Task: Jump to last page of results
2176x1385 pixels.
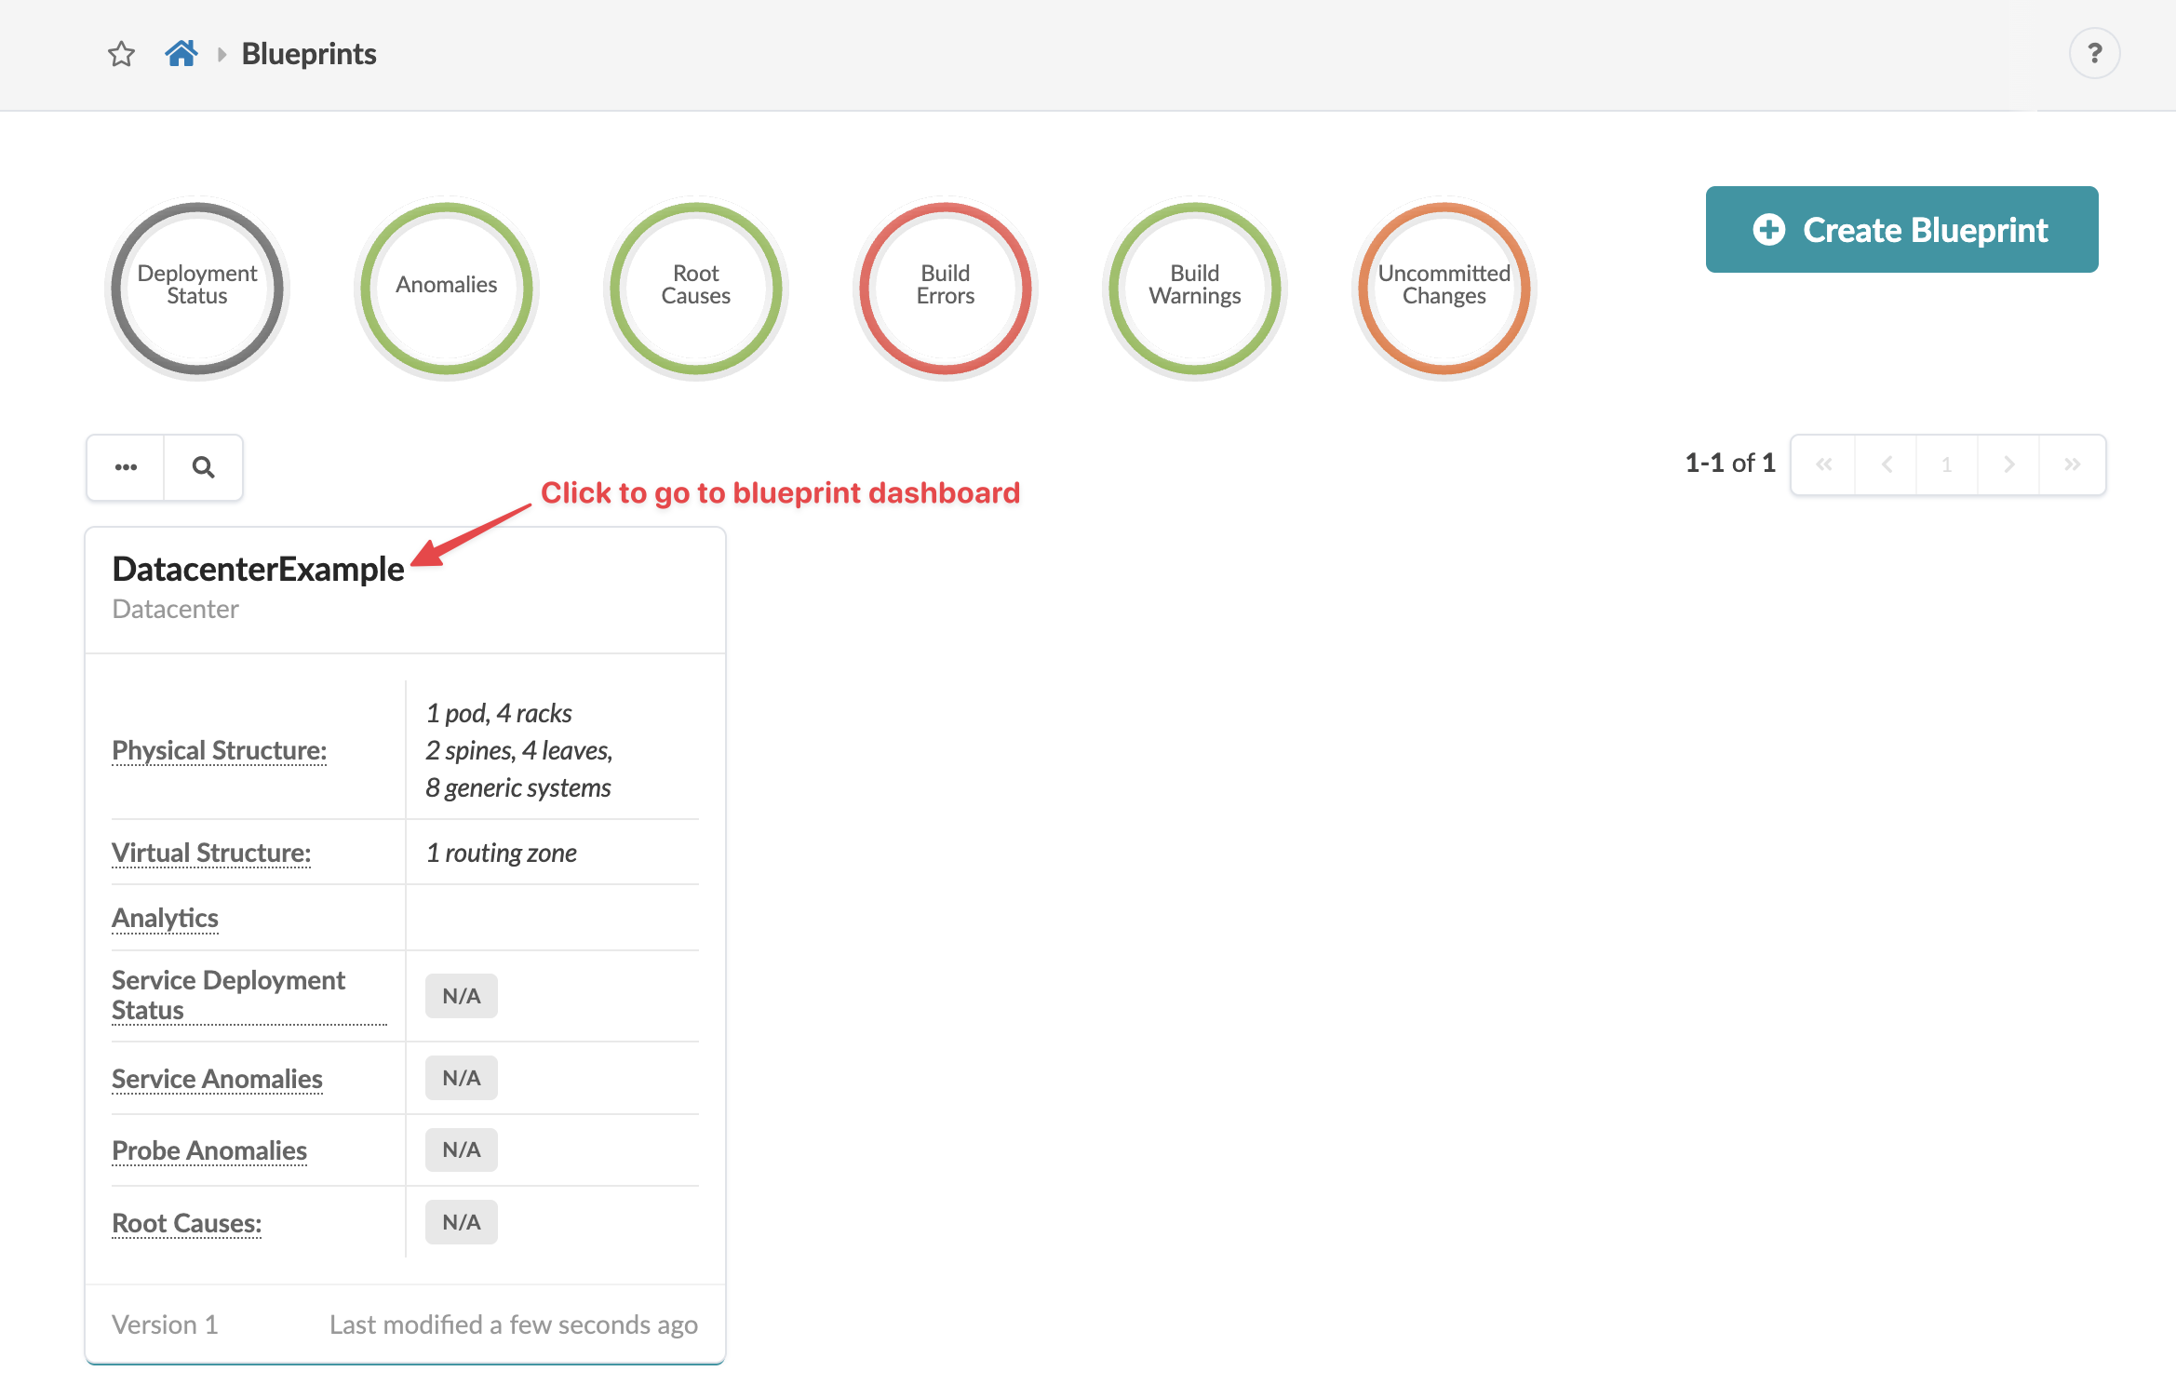Action: [2072, 464]
